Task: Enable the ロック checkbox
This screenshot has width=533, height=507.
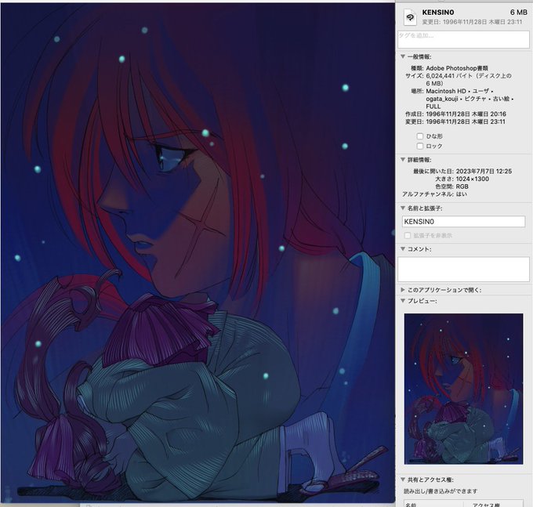Action: tap(420, 146)
